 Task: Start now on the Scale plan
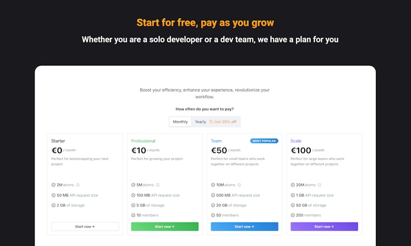coord(324,227)
